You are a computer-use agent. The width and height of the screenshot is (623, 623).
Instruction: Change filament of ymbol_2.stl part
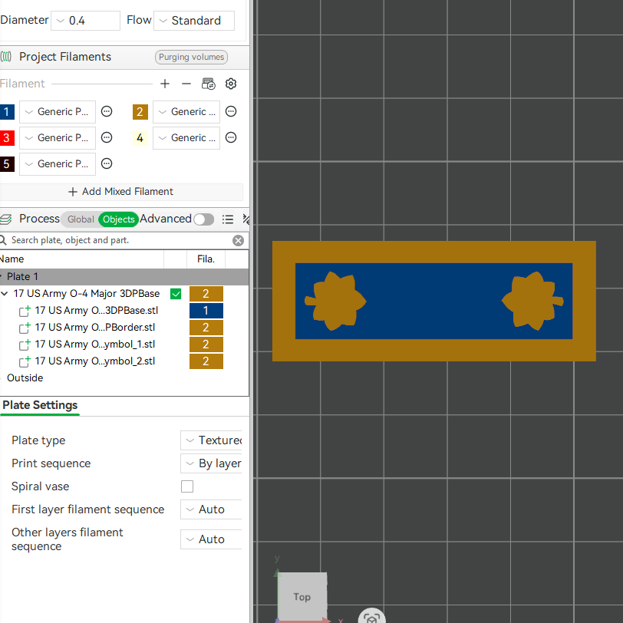click(x=206, y=361)
